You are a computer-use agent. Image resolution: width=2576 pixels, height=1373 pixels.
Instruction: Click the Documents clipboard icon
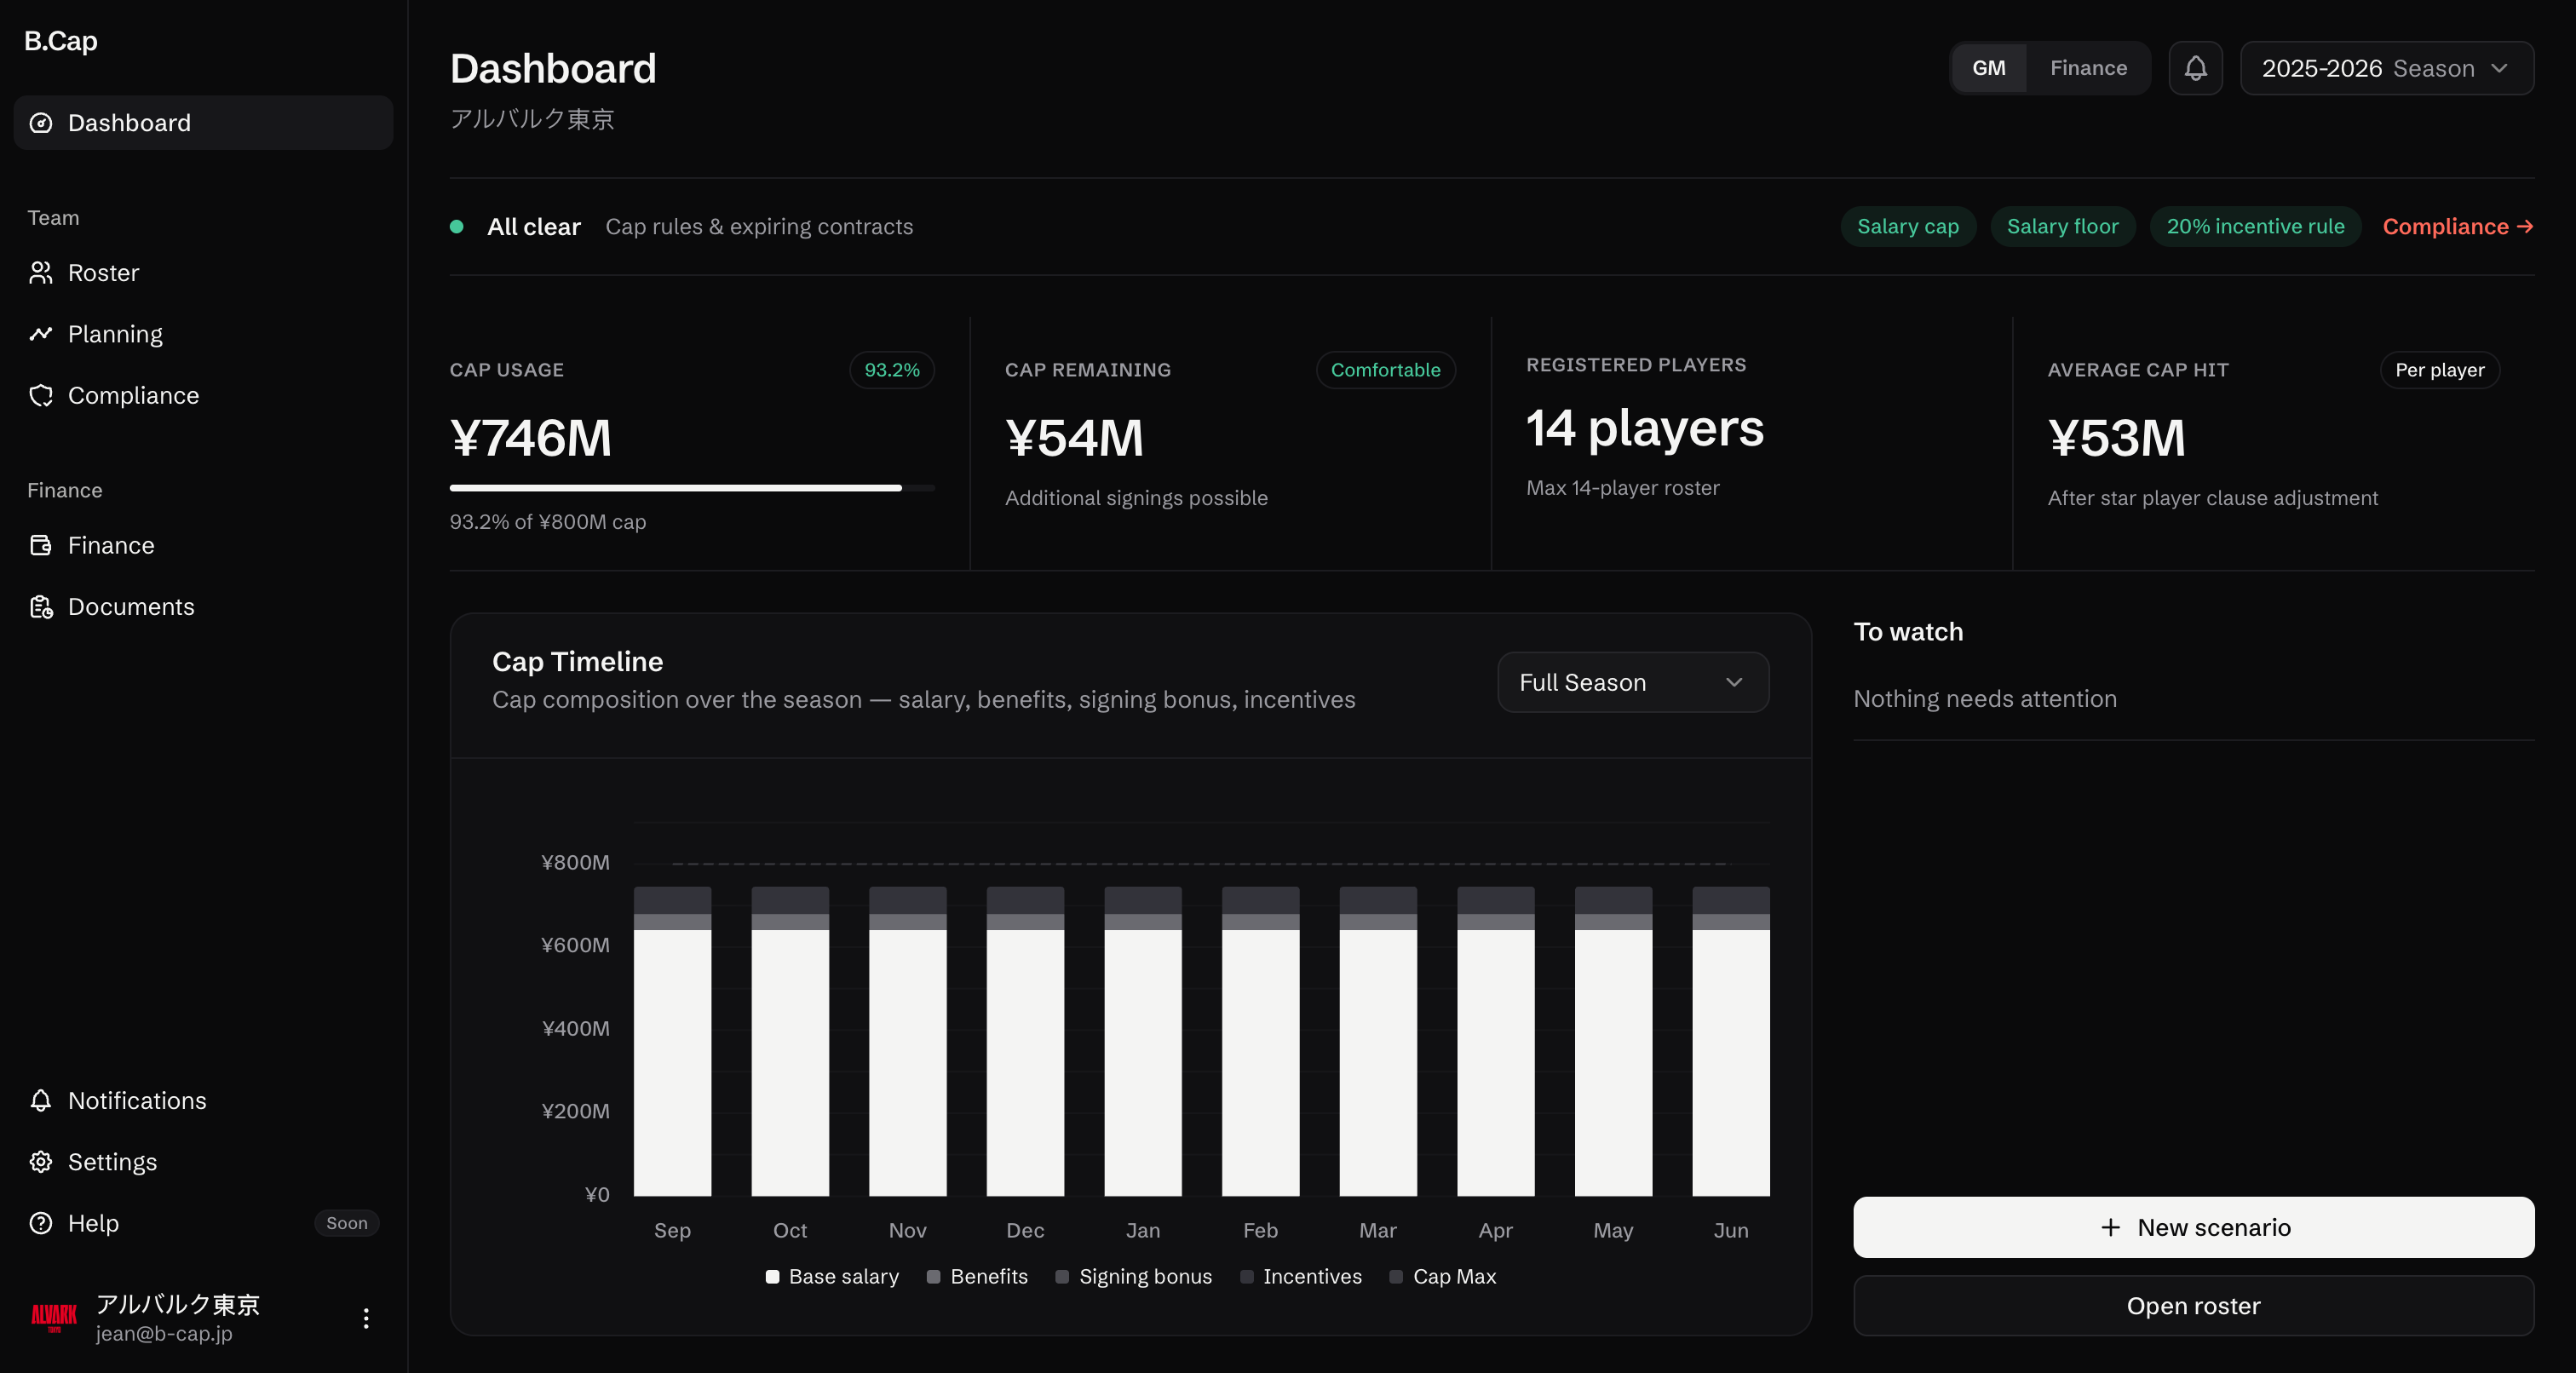[41, 607]
